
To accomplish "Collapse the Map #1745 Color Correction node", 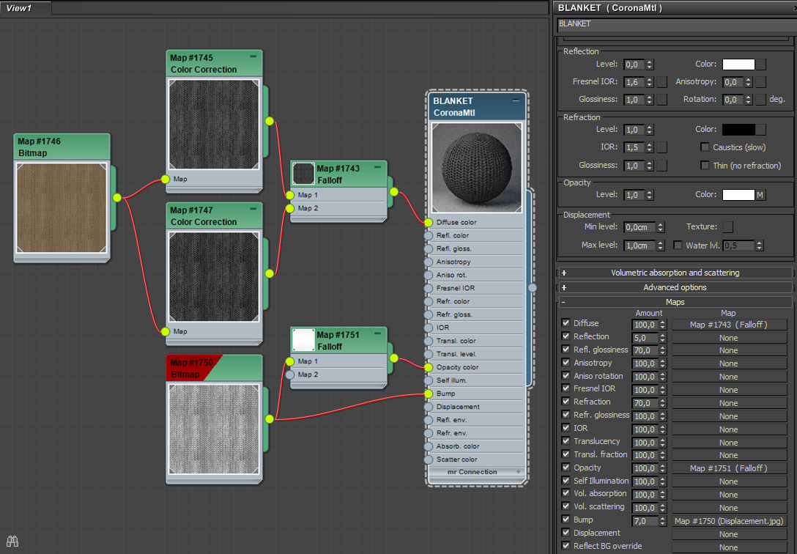I will pyautogui.click(x=253, y=56).
